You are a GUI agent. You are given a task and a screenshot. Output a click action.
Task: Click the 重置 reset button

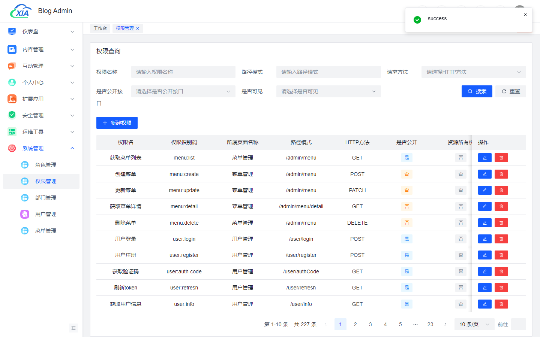coord(511,91)
